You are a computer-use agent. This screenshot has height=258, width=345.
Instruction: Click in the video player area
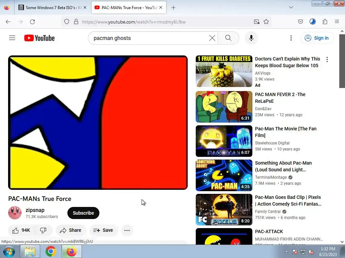pyautogui.click(x=98, y=122)
